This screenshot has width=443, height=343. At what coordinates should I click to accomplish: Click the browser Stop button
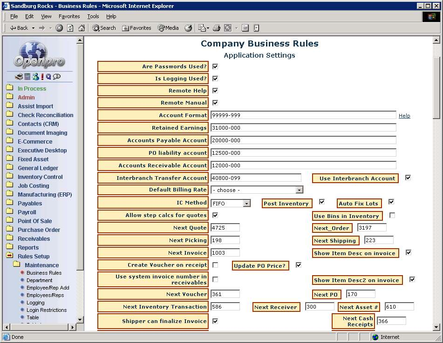point(59,28)
